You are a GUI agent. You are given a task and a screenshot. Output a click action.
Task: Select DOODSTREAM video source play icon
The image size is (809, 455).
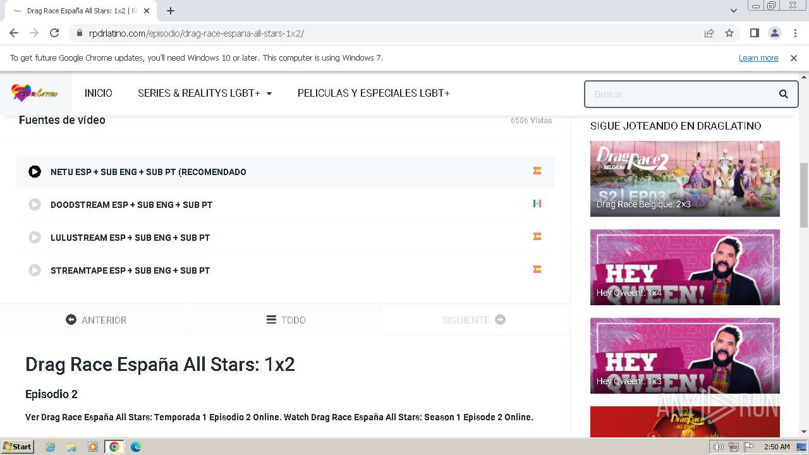click(x=35, y=205)
